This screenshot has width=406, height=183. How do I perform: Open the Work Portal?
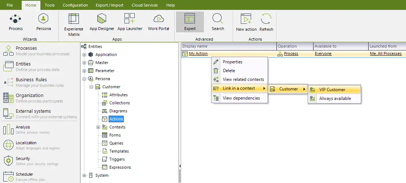tap(159, 22)
